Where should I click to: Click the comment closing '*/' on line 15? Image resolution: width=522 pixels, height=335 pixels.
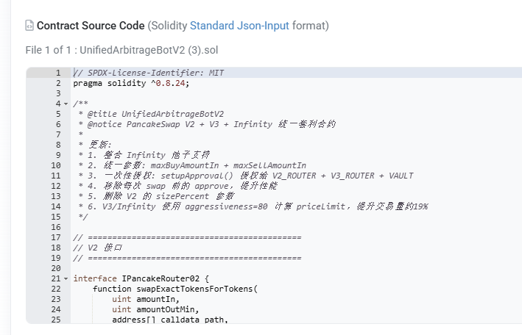pos(83,217)
